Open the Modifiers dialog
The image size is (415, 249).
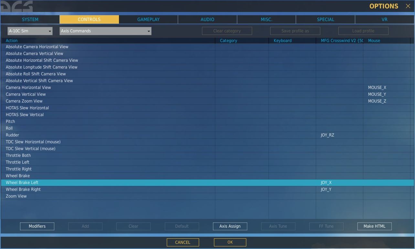(x=37, y=226)
